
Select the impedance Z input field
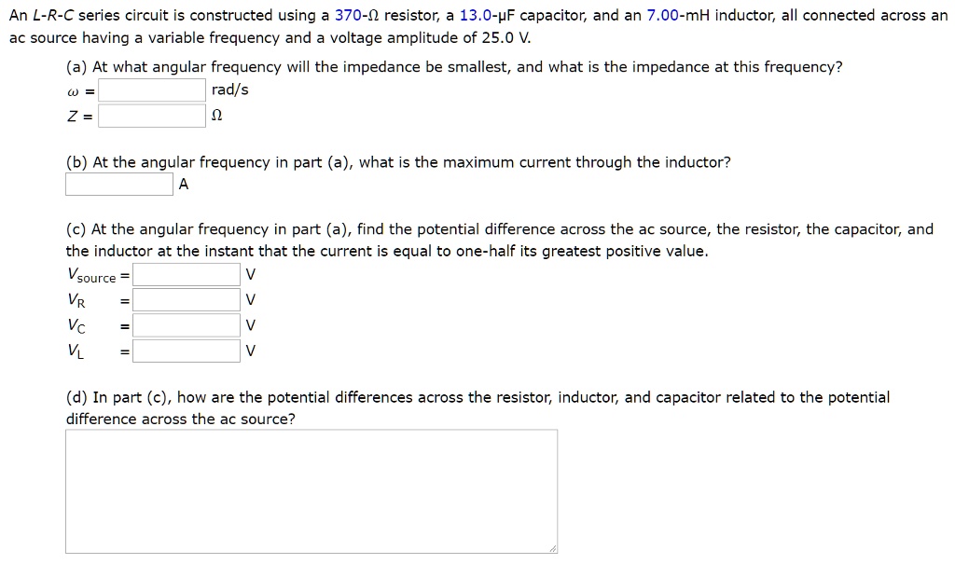click(152, 116)
